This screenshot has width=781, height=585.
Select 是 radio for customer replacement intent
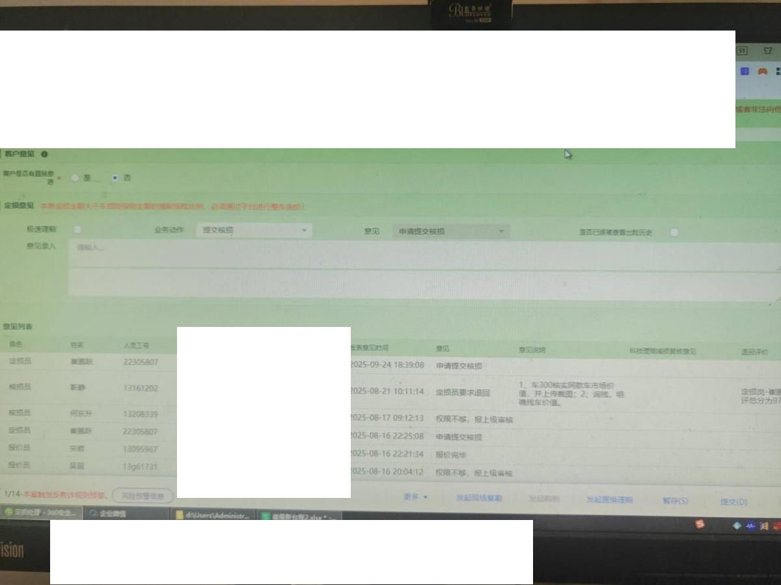point(75,178)
